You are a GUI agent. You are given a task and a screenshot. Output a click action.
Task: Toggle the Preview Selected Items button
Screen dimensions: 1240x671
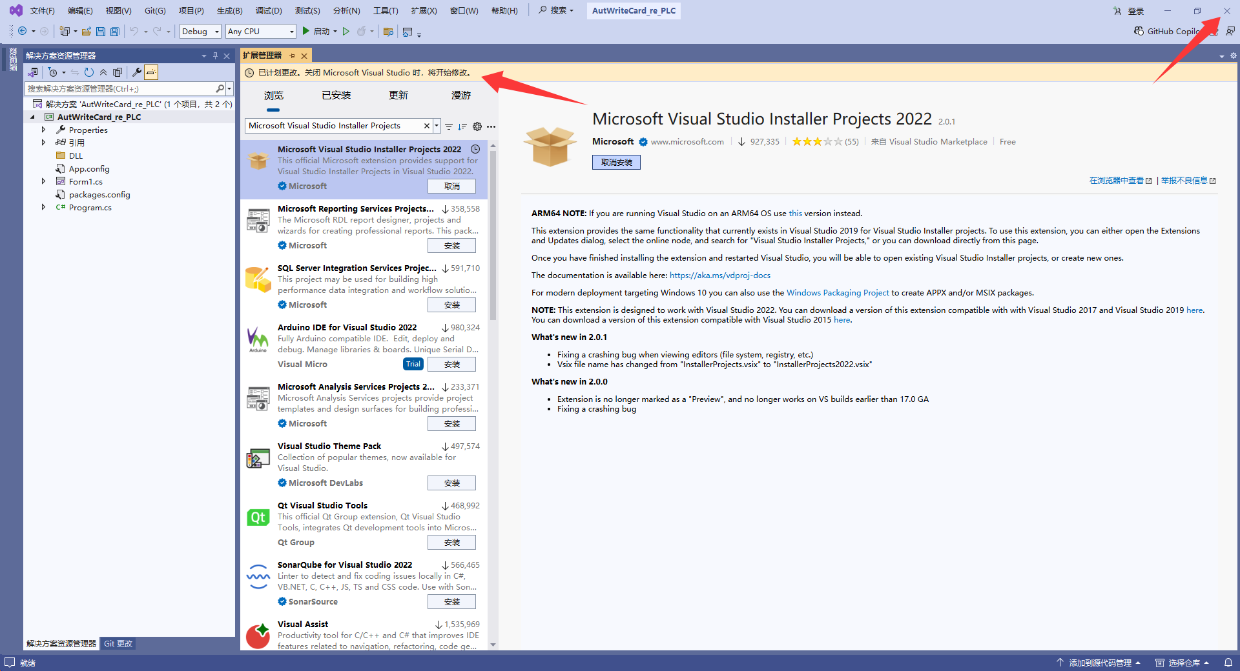(151, 72)
